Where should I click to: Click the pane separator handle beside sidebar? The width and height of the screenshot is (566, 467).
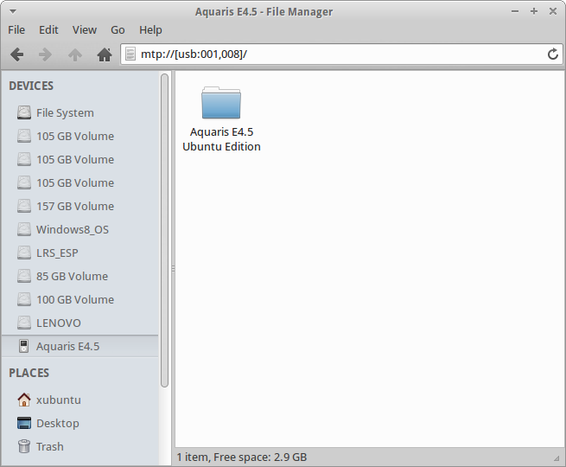pos(174,269)
